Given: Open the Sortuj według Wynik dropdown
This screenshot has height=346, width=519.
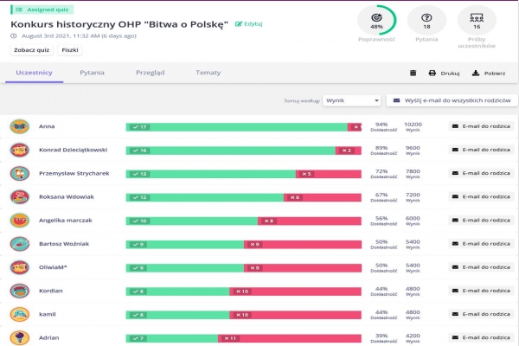Looking at the screenshot, I should tap(351, 100).
